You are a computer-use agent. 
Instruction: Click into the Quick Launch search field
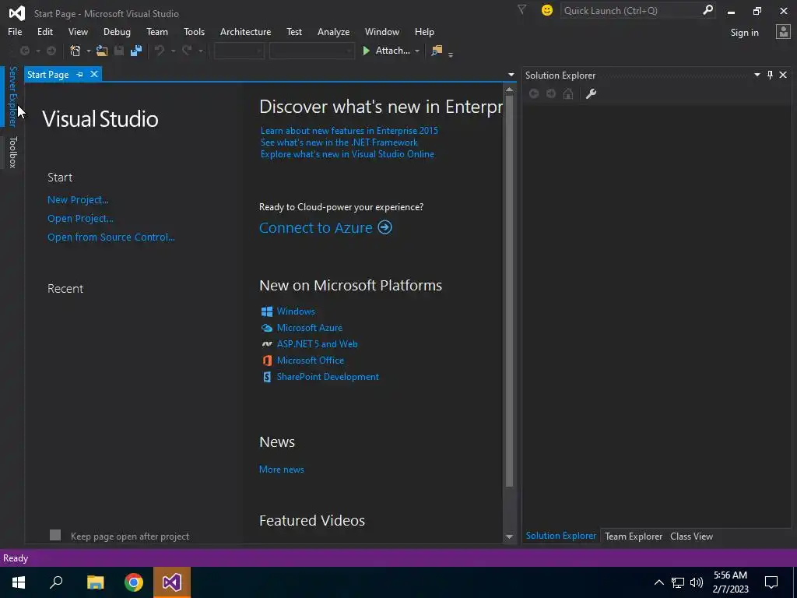click(x=630, y=10)
